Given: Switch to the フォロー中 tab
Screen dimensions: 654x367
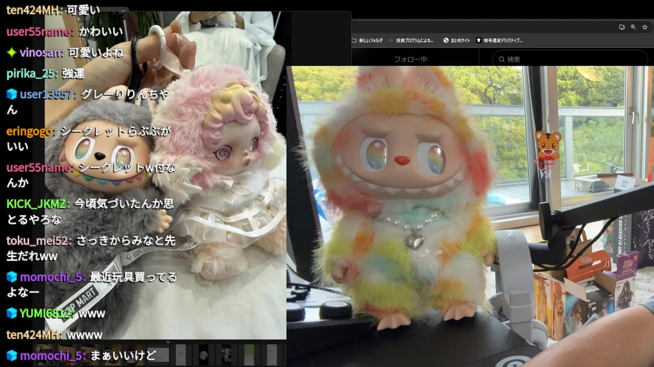Looking at the screenshot, I should [410, 59].
